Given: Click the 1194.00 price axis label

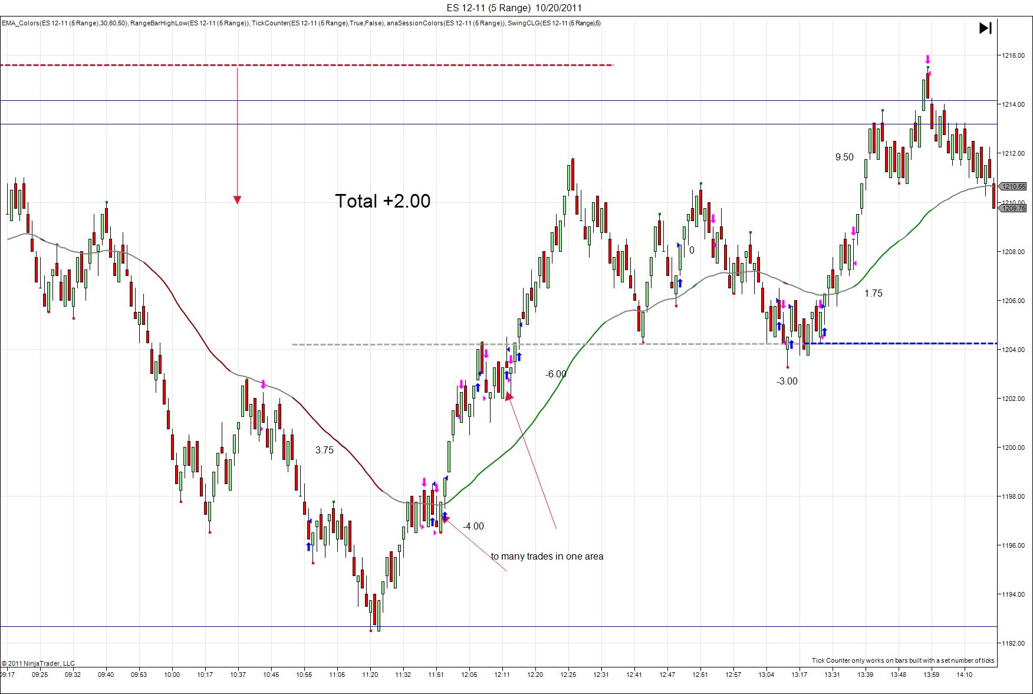Looking at the screenshot, I should point(1012,594).
